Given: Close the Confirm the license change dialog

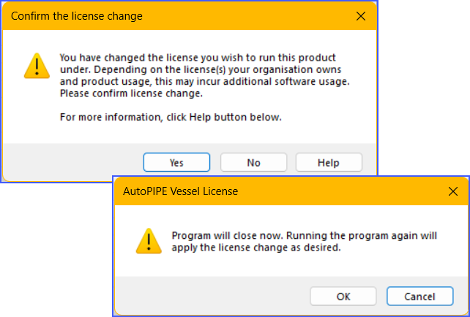Looking at the screenshot, I should (x=361, y=16).
